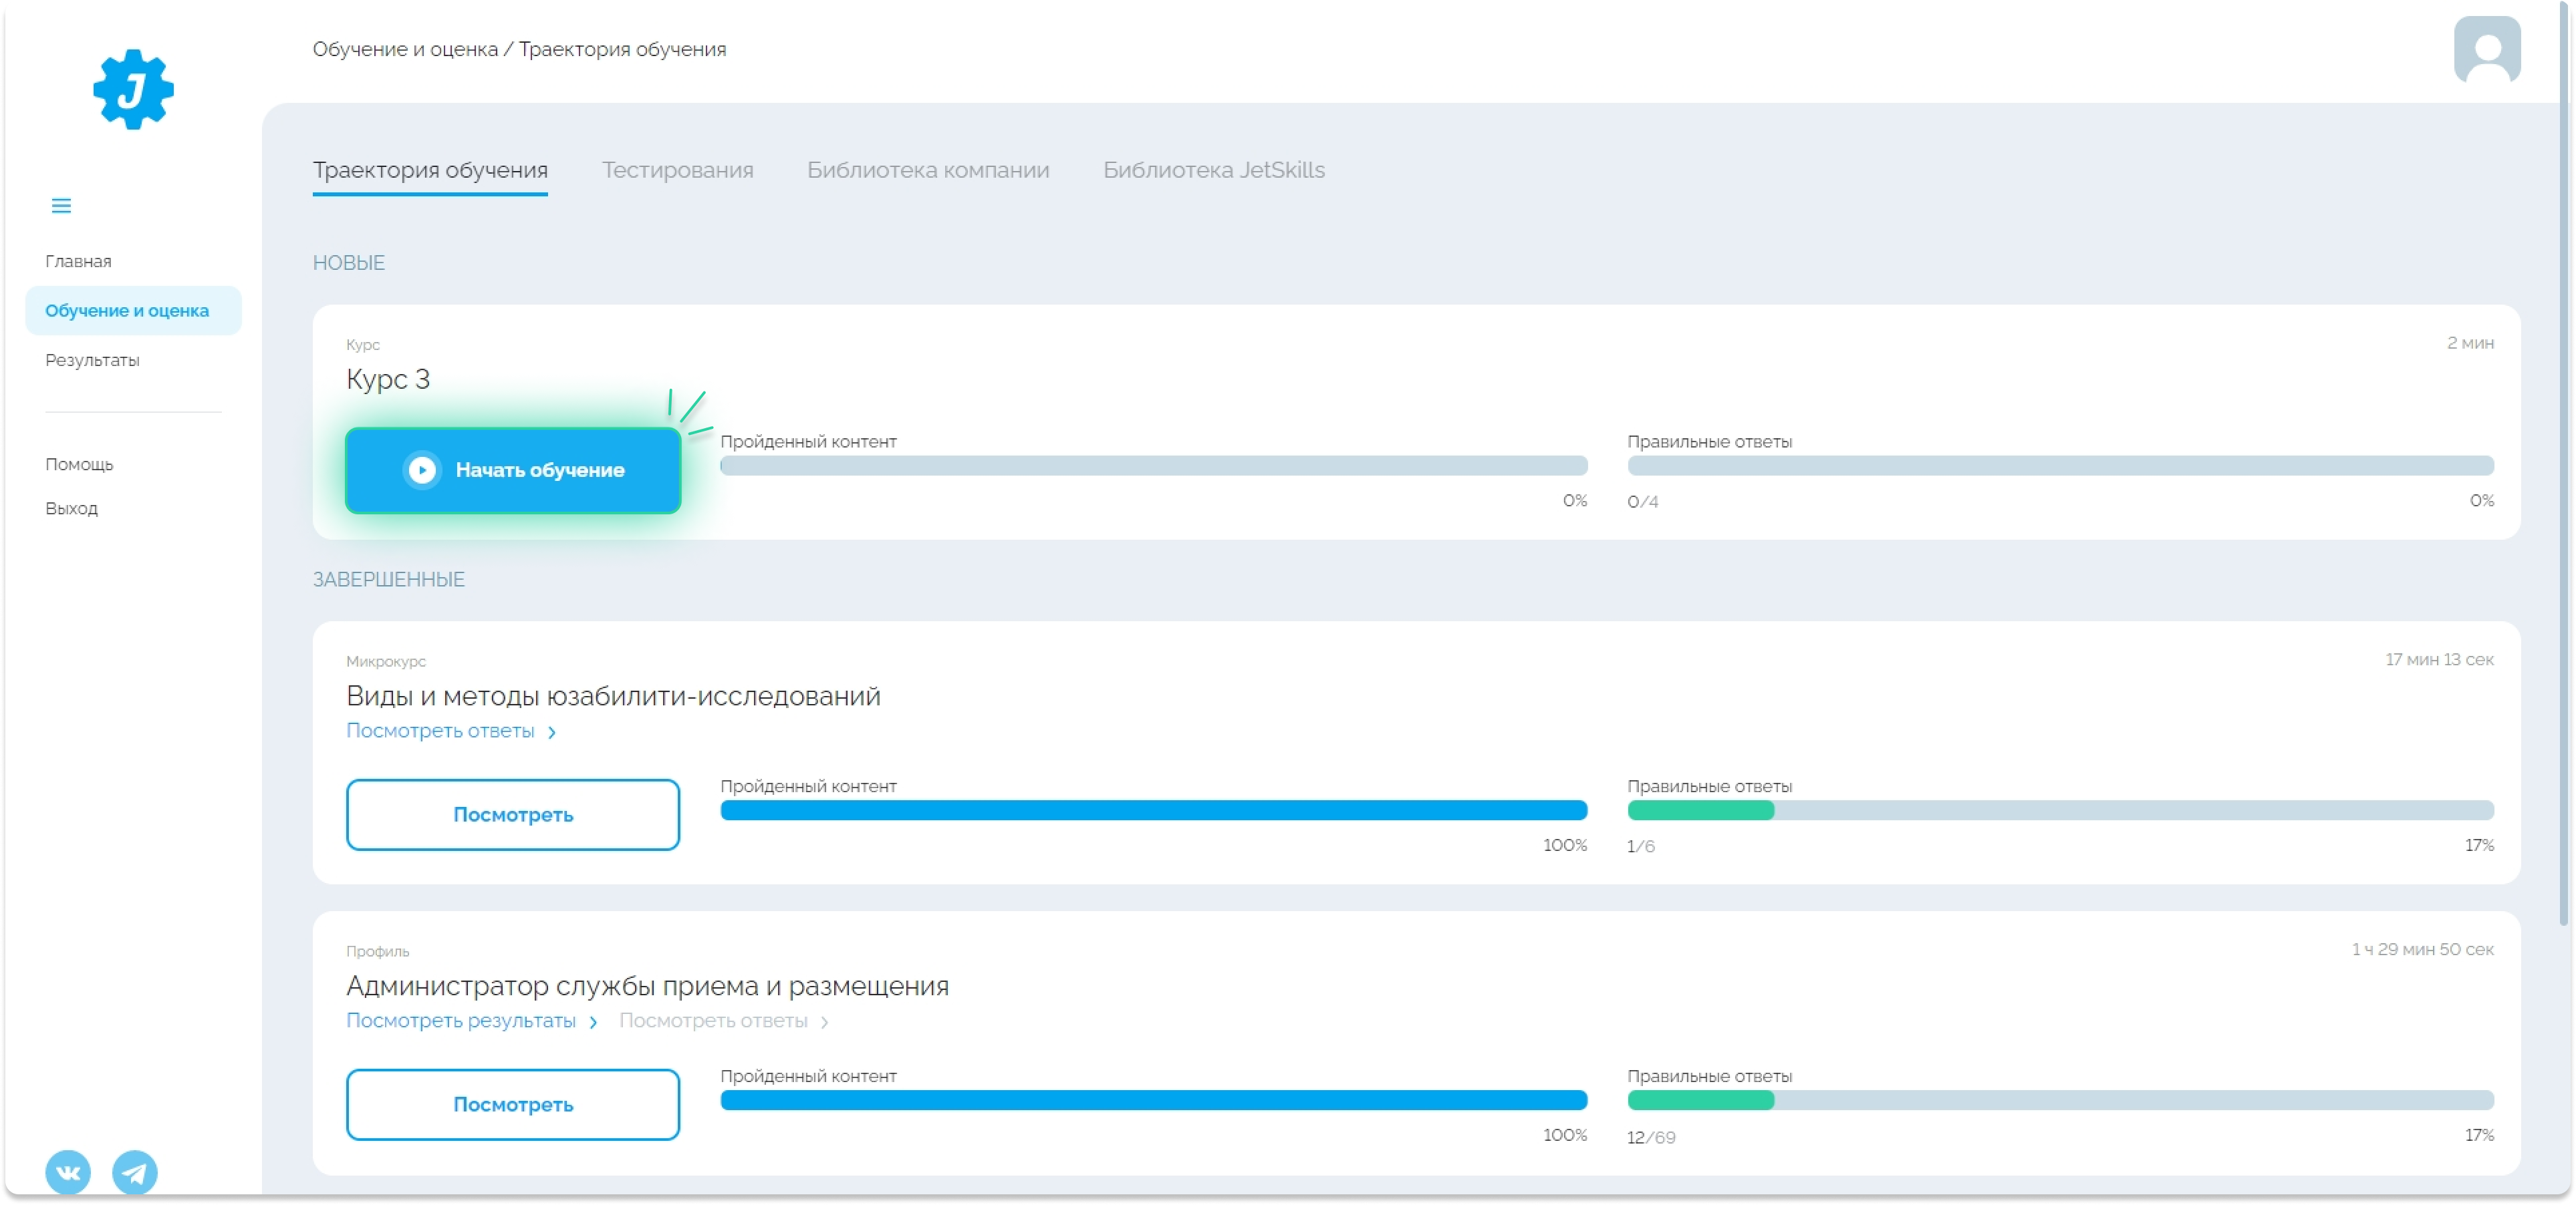Click the 1/6 answers count
Image resolution: width=2576 pixels, height=1205 pixels.
1641,846
